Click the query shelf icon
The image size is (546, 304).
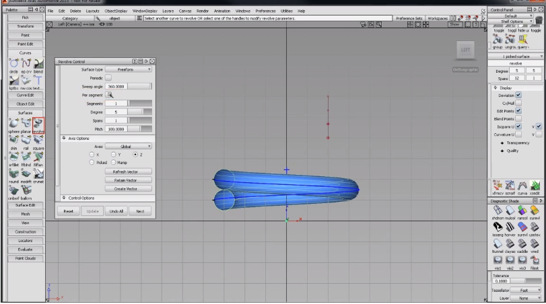point(522,40)
